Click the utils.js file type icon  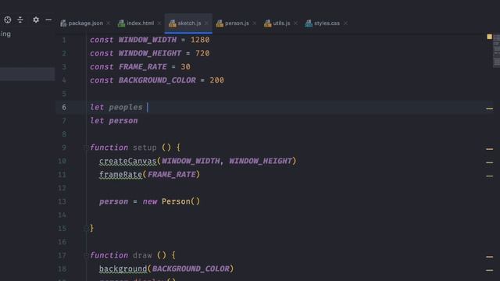(267, 23)
